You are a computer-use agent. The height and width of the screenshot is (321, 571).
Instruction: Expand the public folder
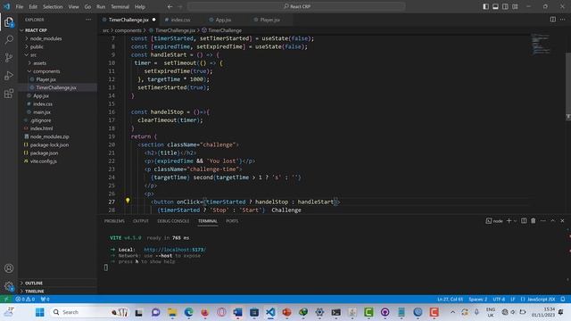(x=37, y=46)
